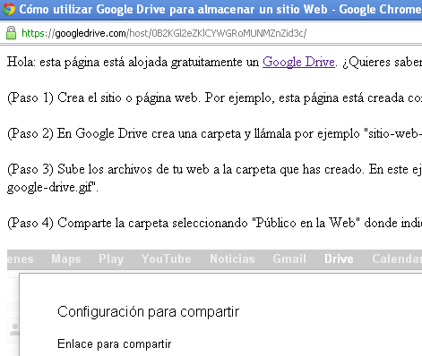Click the "(Paso 4)" paragraph text

[214, 223]
